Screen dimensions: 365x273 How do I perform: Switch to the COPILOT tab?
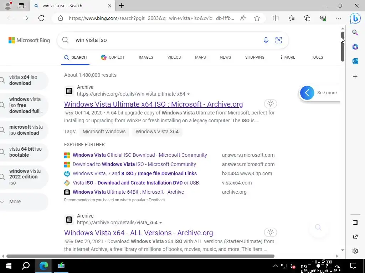(x=113, y=57)
